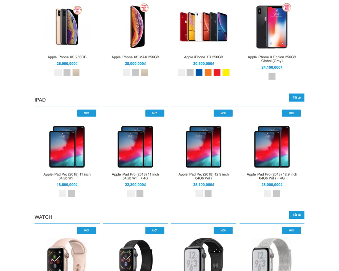
Task: Click the Tất cả button in IPAD section
Action: tap(296, 98)
